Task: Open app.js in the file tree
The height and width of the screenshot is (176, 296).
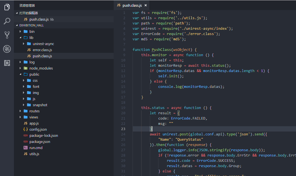Action: [34, 123]
